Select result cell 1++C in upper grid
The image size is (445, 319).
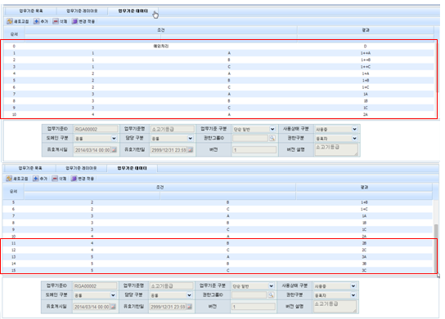[366, 67]
